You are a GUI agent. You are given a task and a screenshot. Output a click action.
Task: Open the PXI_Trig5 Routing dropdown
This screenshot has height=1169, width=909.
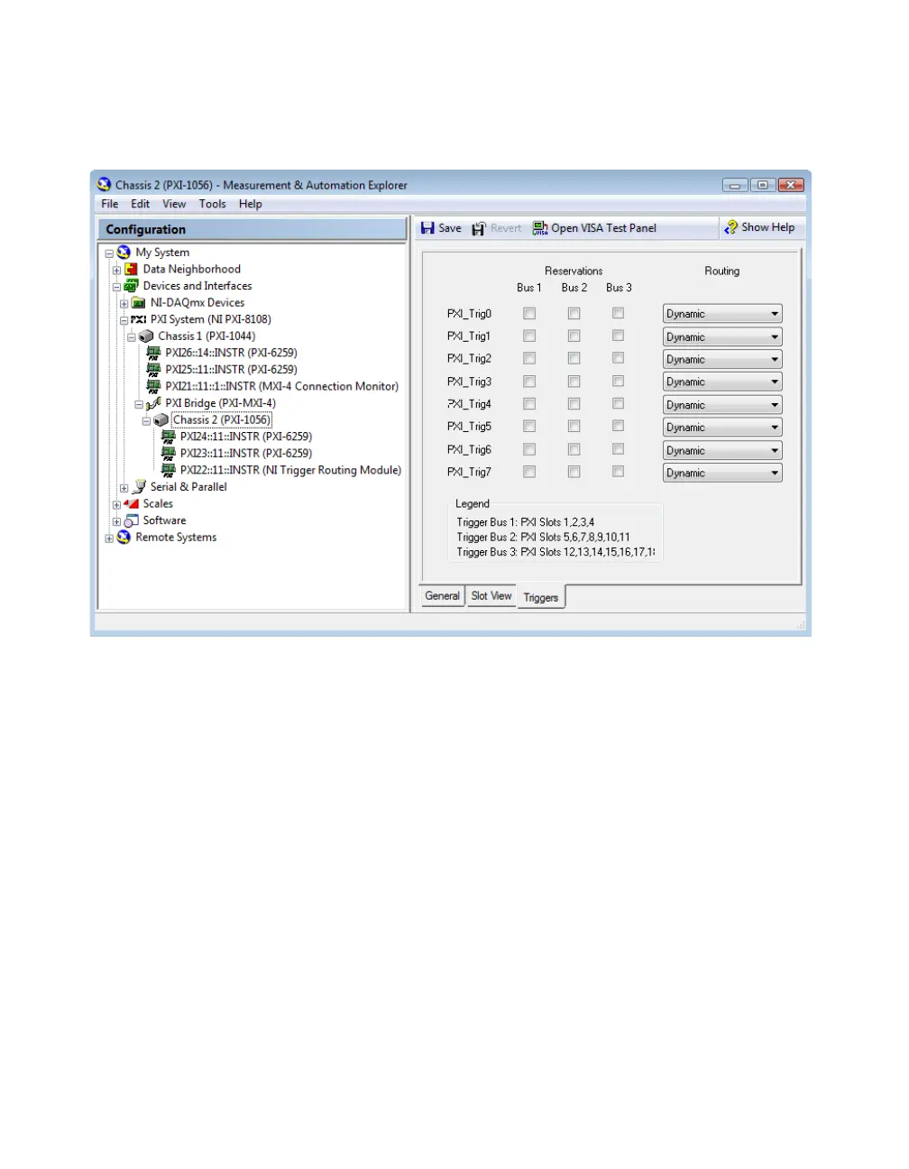pyautogui.click(x=722, y=428)
